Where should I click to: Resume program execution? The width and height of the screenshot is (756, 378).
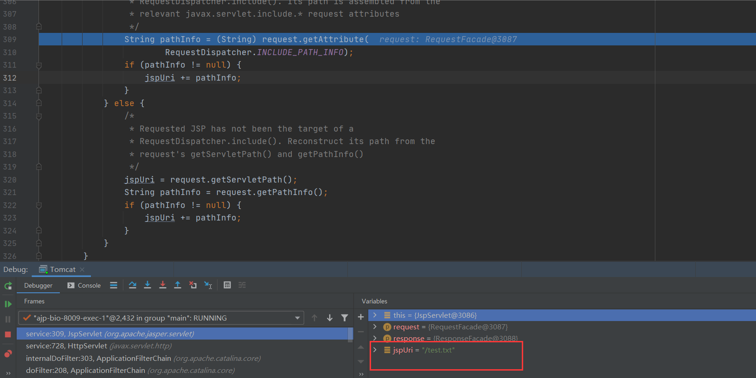click(x=8, y=304)
